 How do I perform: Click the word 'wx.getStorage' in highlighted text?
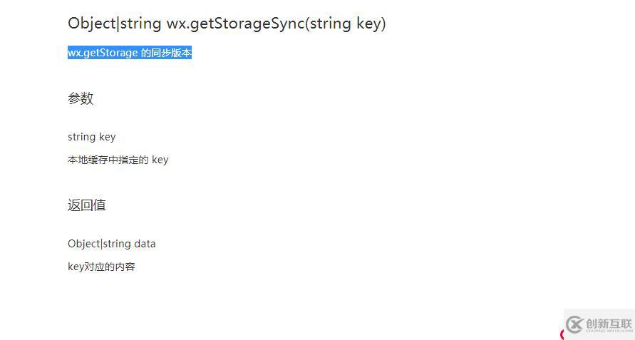103,53
